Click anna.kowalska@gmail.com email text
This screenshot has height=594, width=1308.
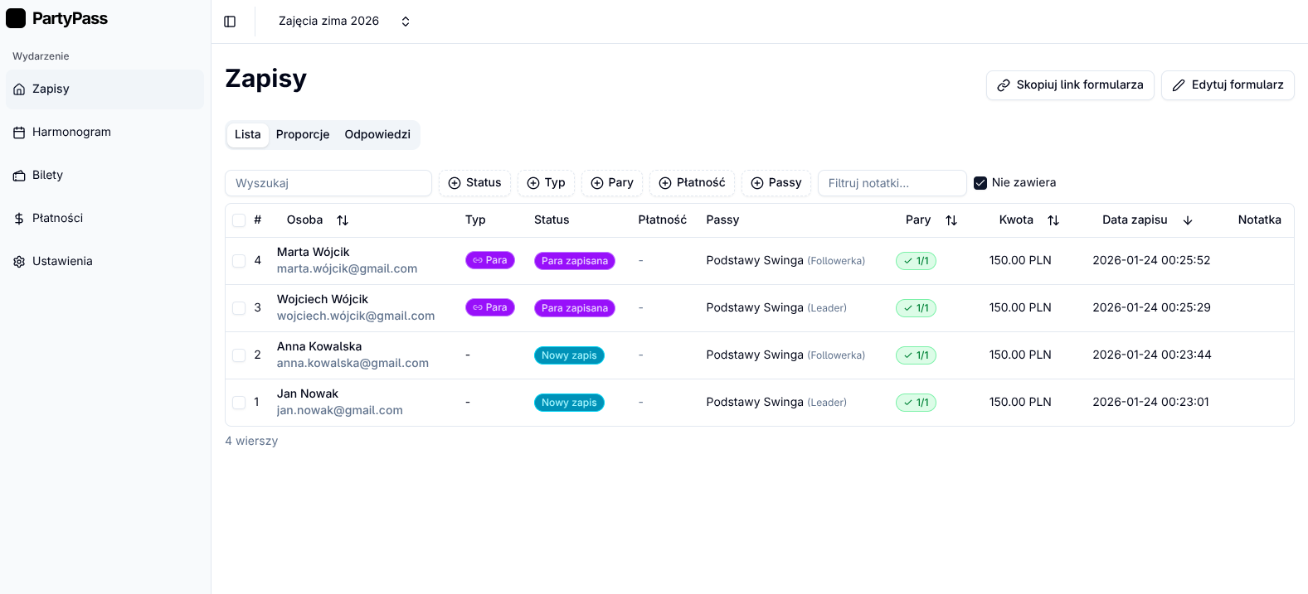tap(353, 364)
